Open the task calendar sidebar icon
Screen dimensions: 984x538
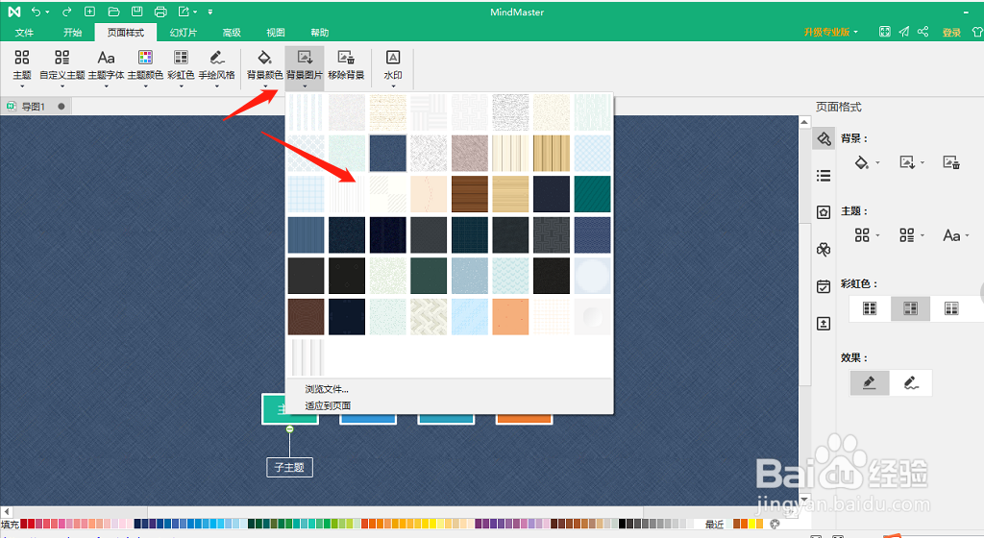[x=824, y=286]
